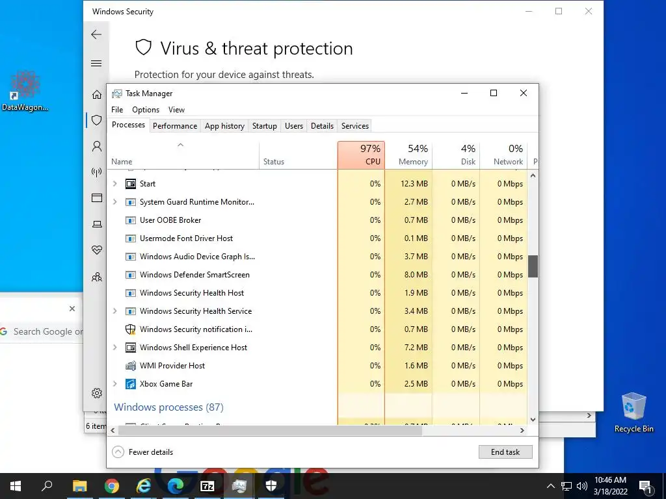Open App & browser control sidebar icon
Screen dimensions: 666x499
tap(97, 198)
